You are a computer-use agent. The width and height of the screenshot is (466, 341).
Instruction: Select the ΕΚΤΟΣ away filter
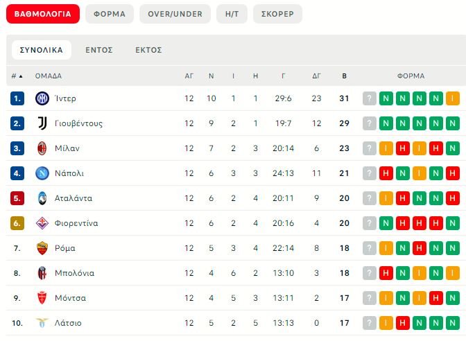[148, 50]
